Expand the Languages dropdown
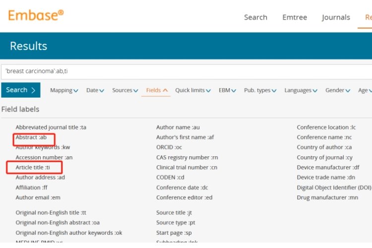 click(x=301, y=90)
